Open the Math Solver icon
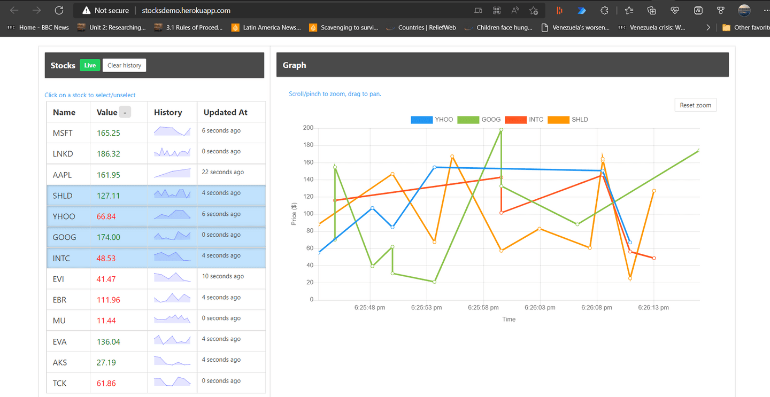 click(x=698, y=10)
